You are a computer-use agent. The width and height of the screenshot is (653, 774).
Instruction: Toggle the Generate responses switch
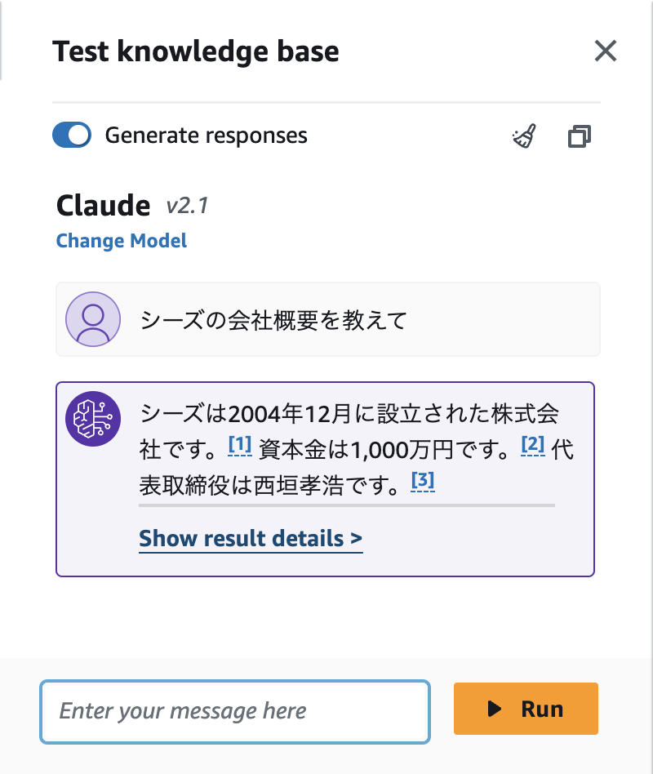click(72, 136)
